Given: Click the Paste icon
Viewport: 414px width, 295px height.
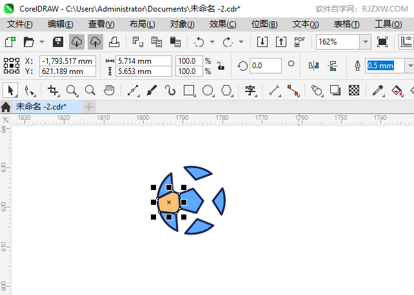Looking at the screenshot, I should (x=175, y=42).
